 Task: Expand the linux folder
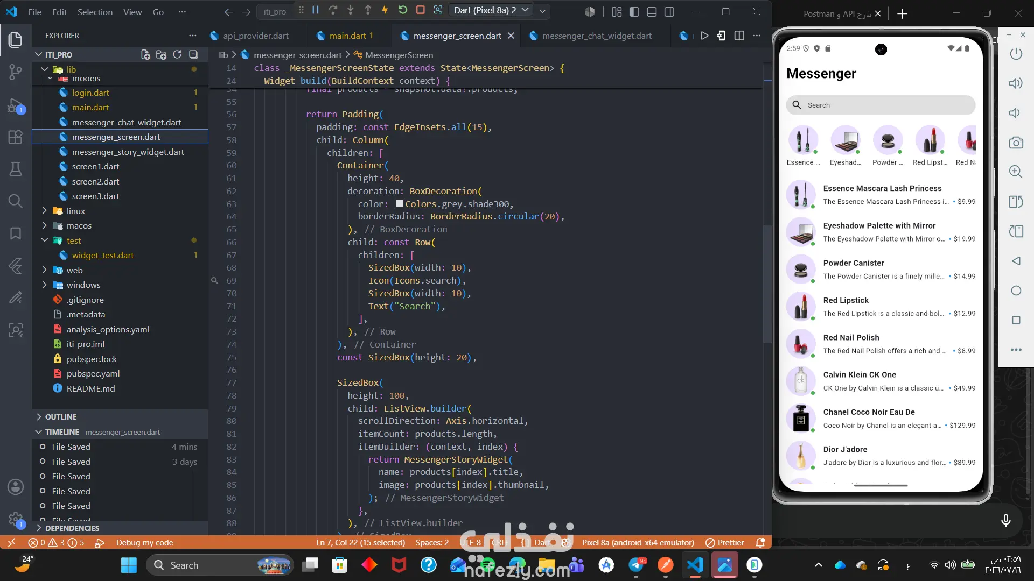[45, 211]
